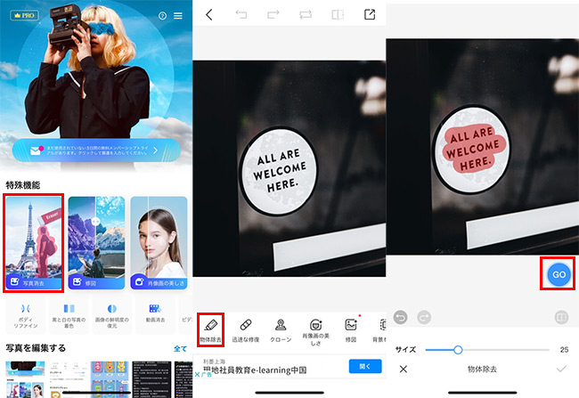Cancel 物体除去 with X icon
Screen dimensions: 579x398
(x=404, y=369)
